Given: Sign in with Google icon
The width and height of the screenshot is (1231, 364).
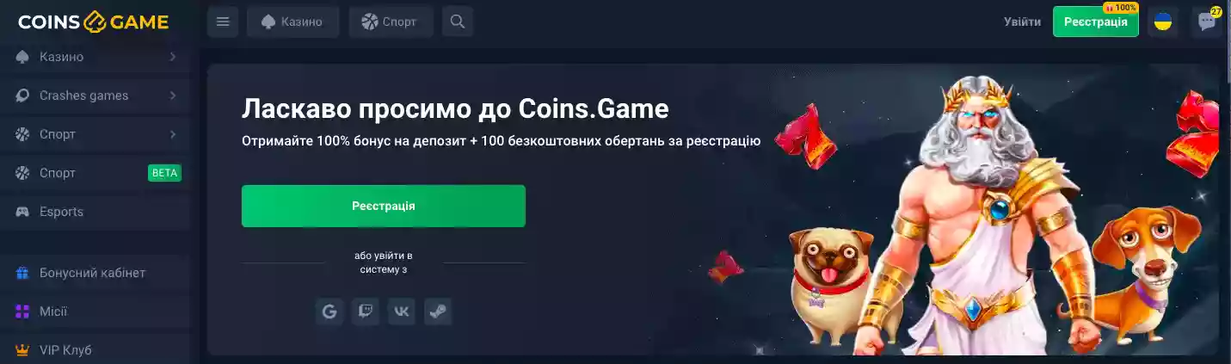Looking at the screenshot, I should (329, 312).
